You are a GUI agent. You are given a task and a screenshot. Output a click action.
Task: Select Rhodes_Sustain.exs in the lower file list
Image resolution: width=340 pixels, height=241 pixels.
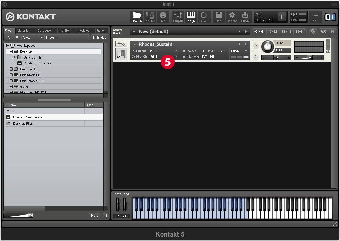54,117
